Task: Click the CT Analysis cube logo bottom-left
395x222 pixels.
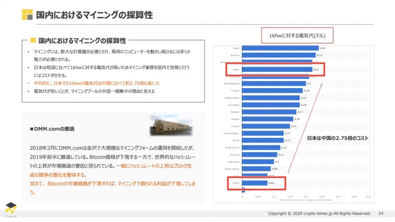Action: 11,209
